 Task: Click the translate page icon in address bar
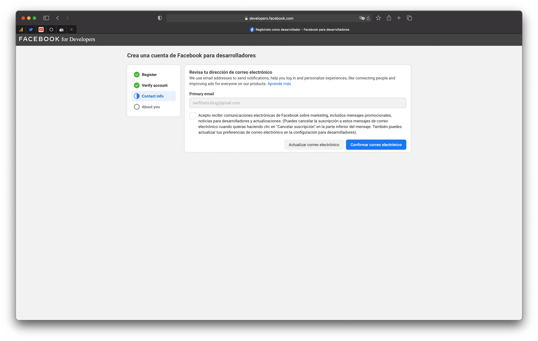[x=362, y=18]
